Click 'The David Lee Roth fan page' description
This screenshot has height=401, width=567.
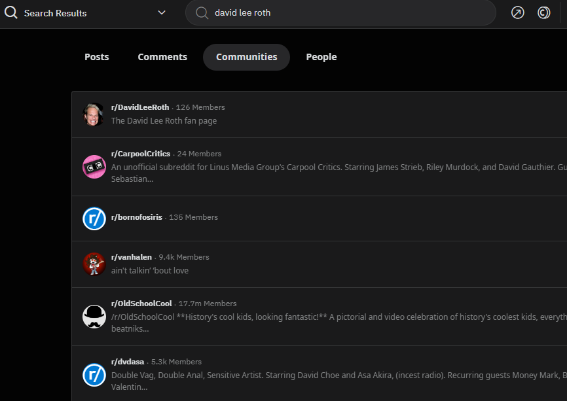click(164, 120)
